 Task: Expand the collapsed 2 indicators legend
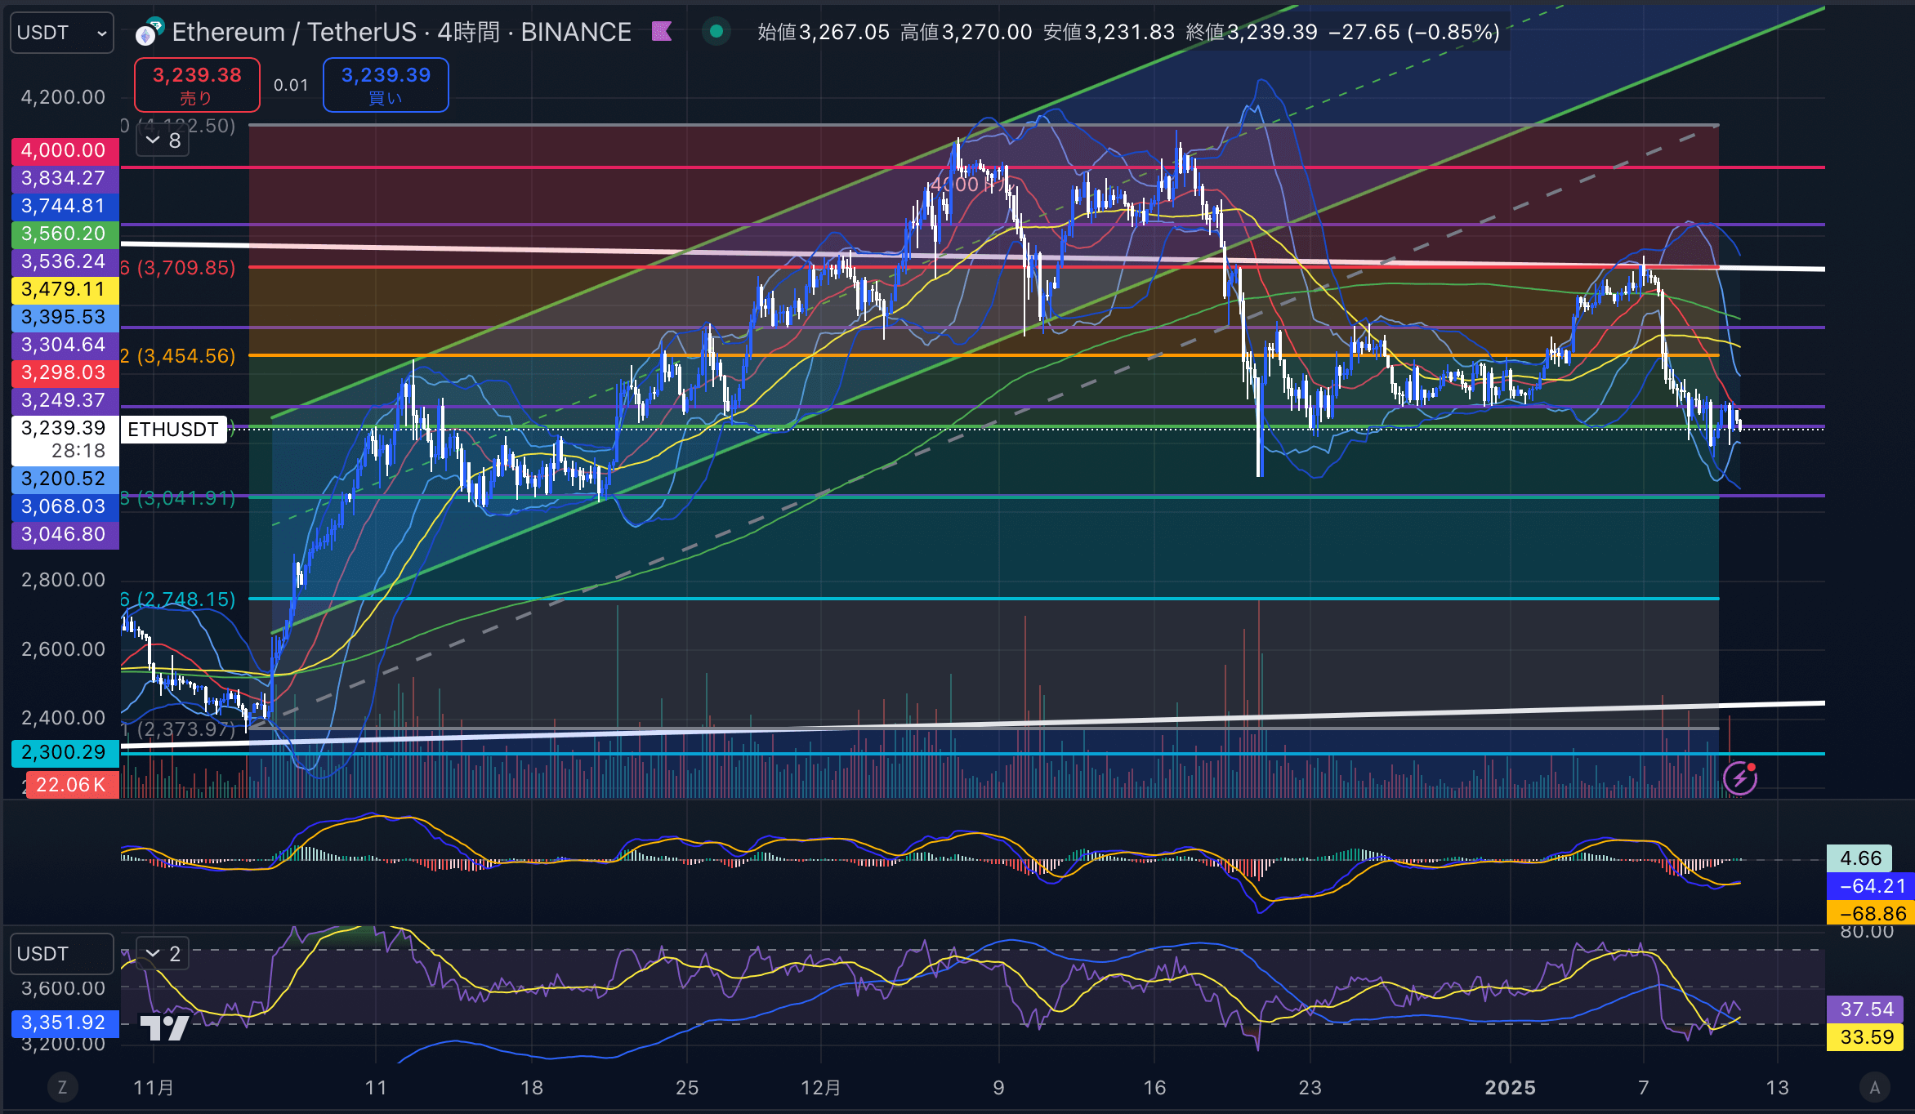point(163,953)
